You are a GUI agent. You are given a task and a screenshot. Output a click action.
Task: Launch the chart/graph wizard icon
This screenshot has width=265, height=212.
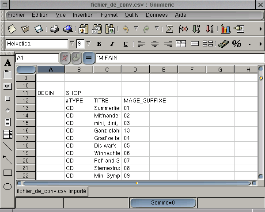[x=226, y=29]
